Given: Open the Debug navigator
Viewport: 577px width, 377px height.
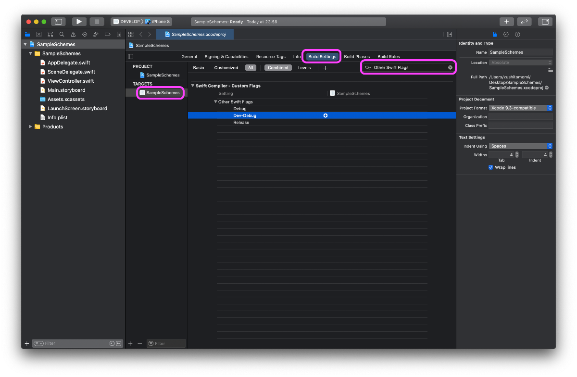Looking at the screenshot, I should (x=96, y=35).
